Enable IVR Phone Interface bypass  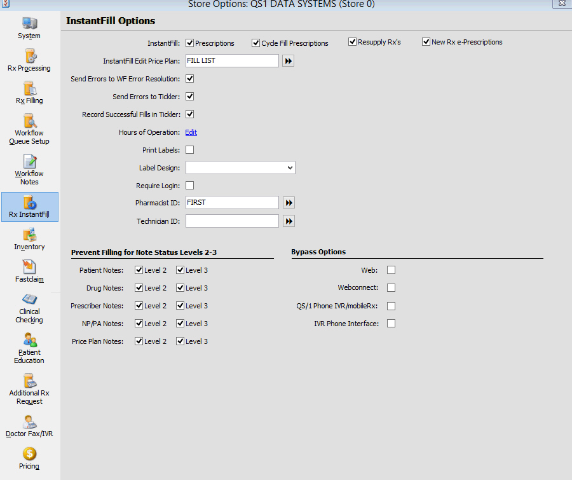[391, 324]
